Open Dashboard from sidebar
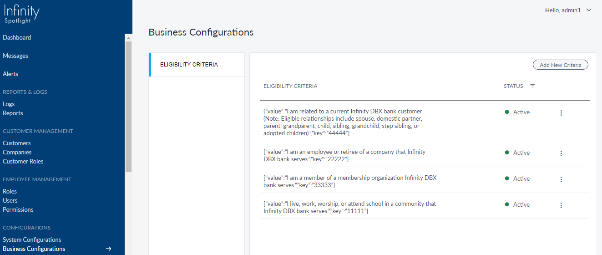This screenshot has height=255, width=602. [x=17, y=38]
